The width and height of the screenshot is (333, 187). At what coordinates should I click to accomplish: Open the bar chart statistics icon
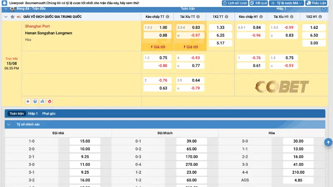click(x=42, y=101)
